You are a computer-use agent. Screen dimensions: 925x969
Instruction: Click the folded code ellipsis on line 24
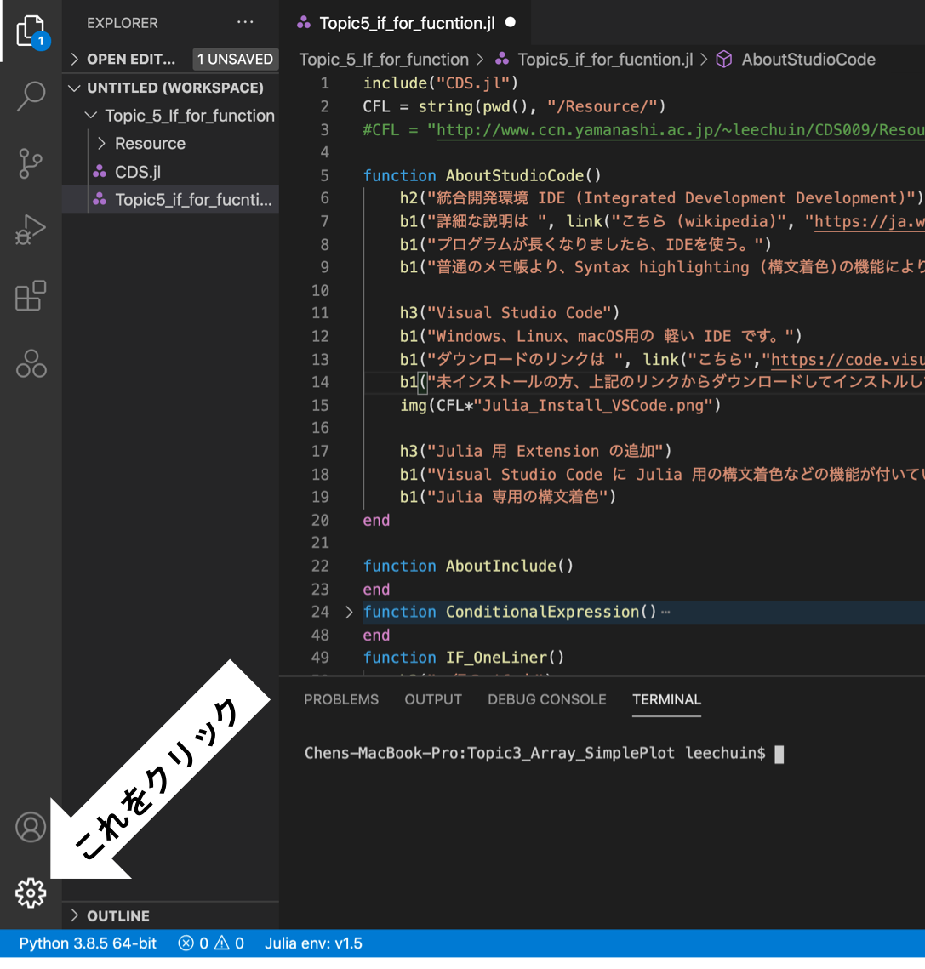pos(665,613)
